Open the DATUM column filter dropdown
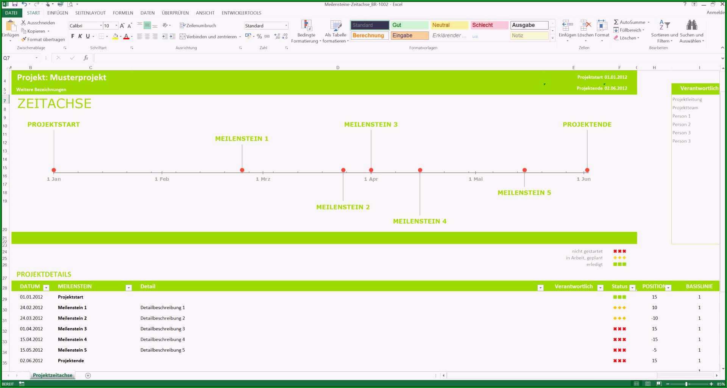Image resolution: width=727 pixels, height=388 pixels. 46,288
